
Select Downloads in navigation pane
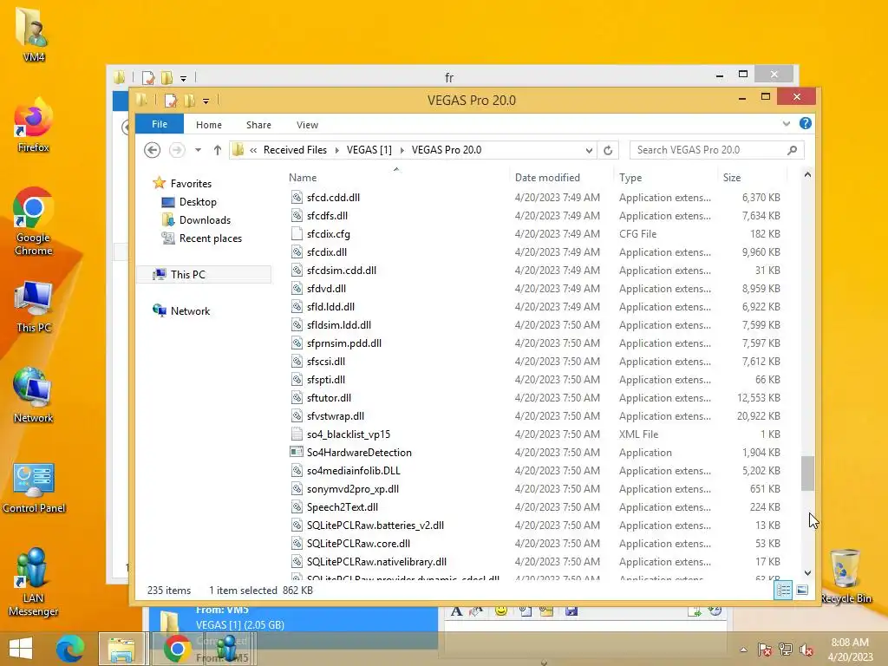point(205,219)
